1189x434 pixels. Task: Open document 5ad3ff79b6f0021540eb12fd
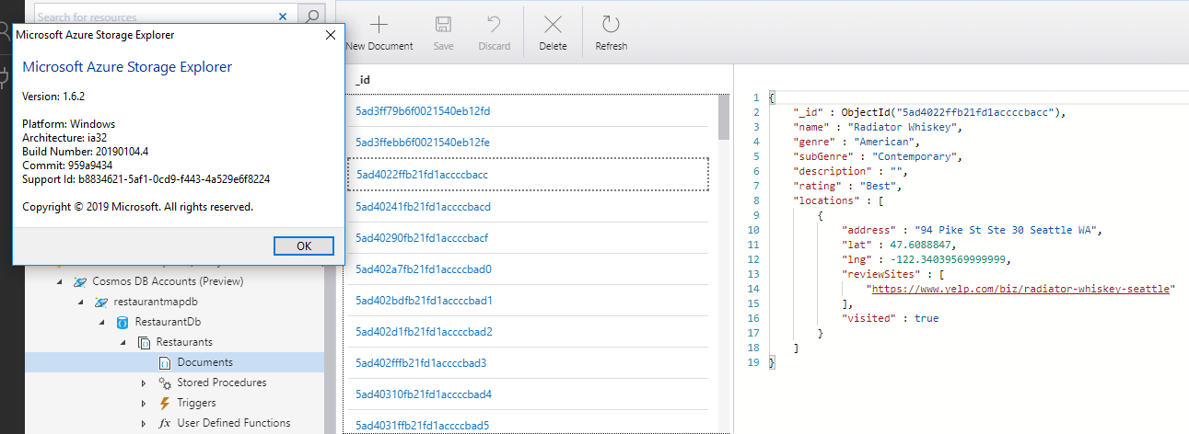(x=423, y=111)
